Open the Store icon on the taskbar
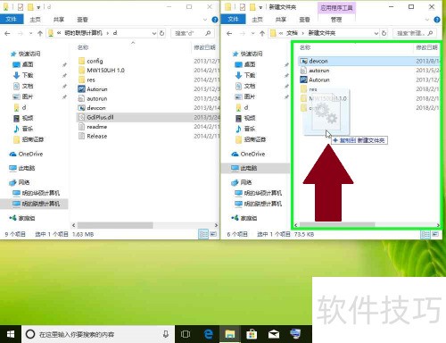446x343 pixels. (252, 334)
